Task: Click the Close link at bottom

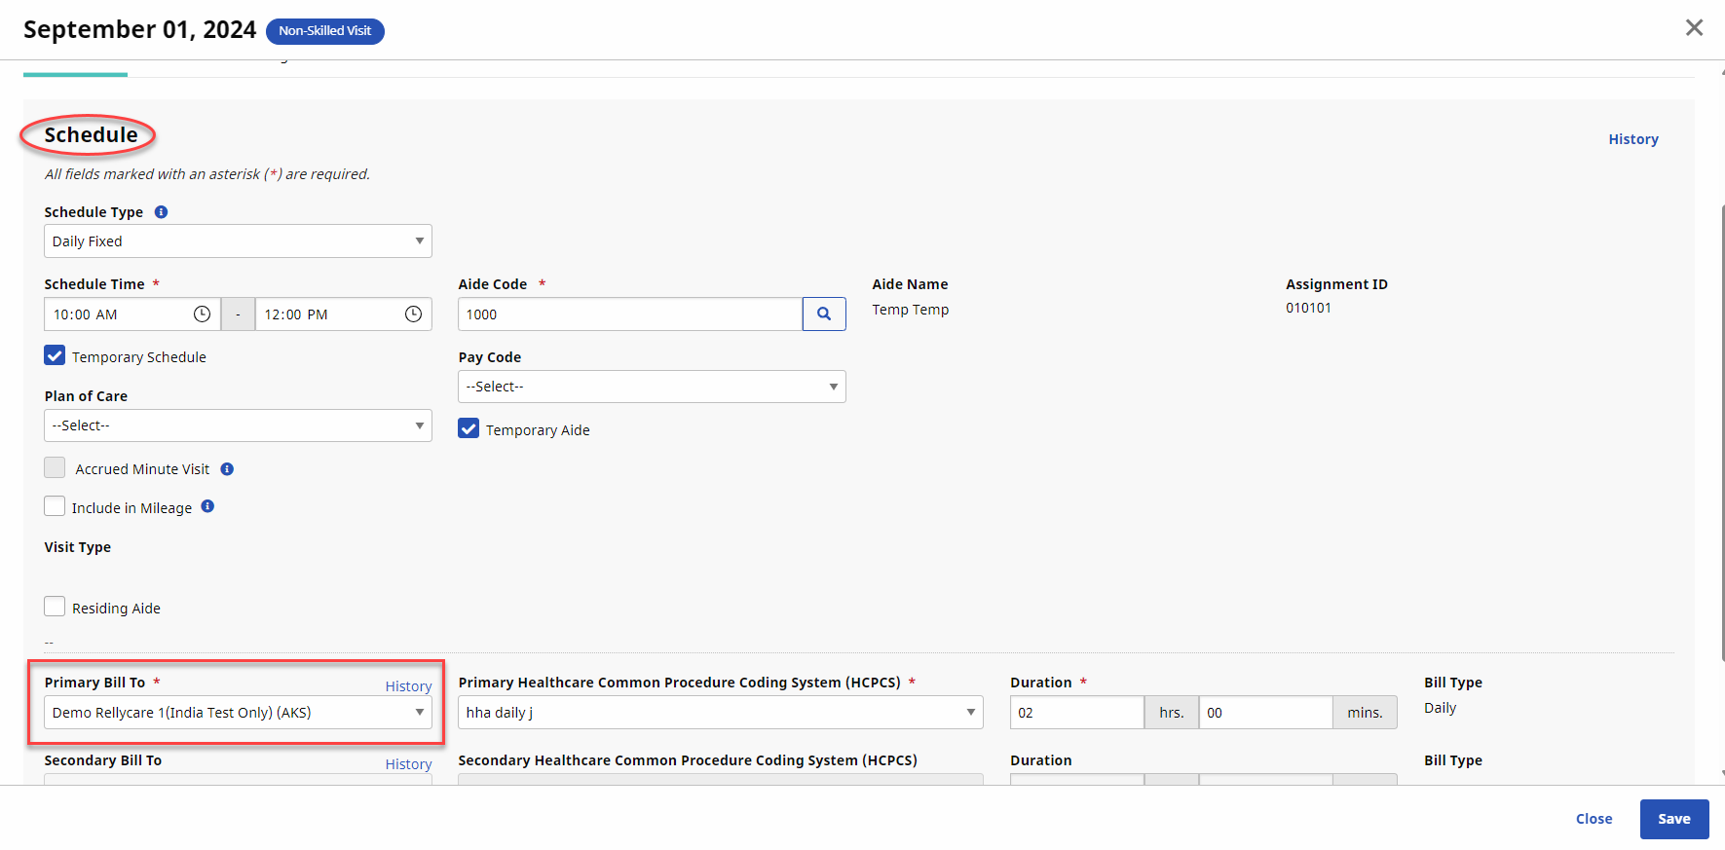Action: coord(1594,819)
